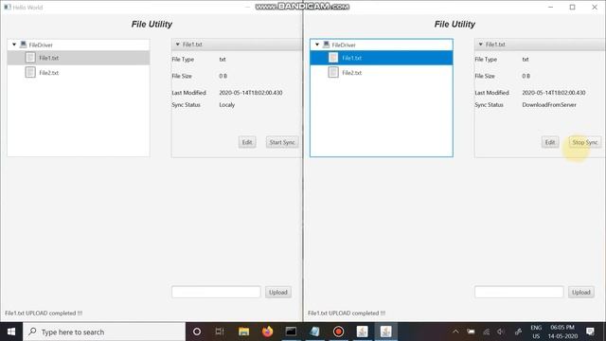
Task: Open Bandicam recorder icon on taskbar
Action: pyautogui.click(x=338, y=332)
